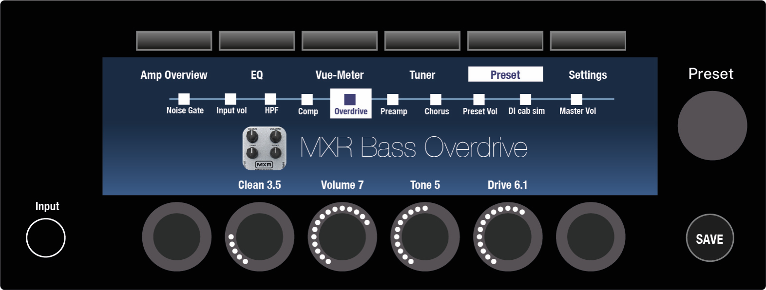This screenshot has width=766, height=290.
Task: Select the HPF block in chain
Action: tap(271, 104)
